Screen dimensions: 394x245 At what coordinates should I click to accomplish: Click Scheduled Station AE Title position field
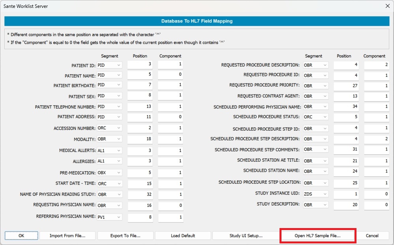tap(346, 161)
